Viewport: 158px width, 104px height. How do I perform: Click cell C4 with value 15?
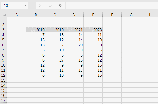[x=55, y=35]
